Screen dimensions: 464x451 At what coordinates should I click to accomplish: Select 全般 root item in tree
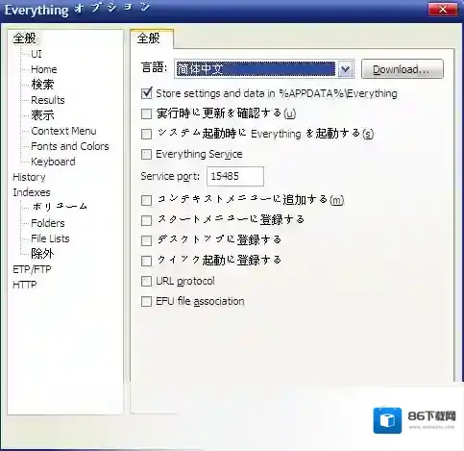pyautogui.click(x=24, y=38)
